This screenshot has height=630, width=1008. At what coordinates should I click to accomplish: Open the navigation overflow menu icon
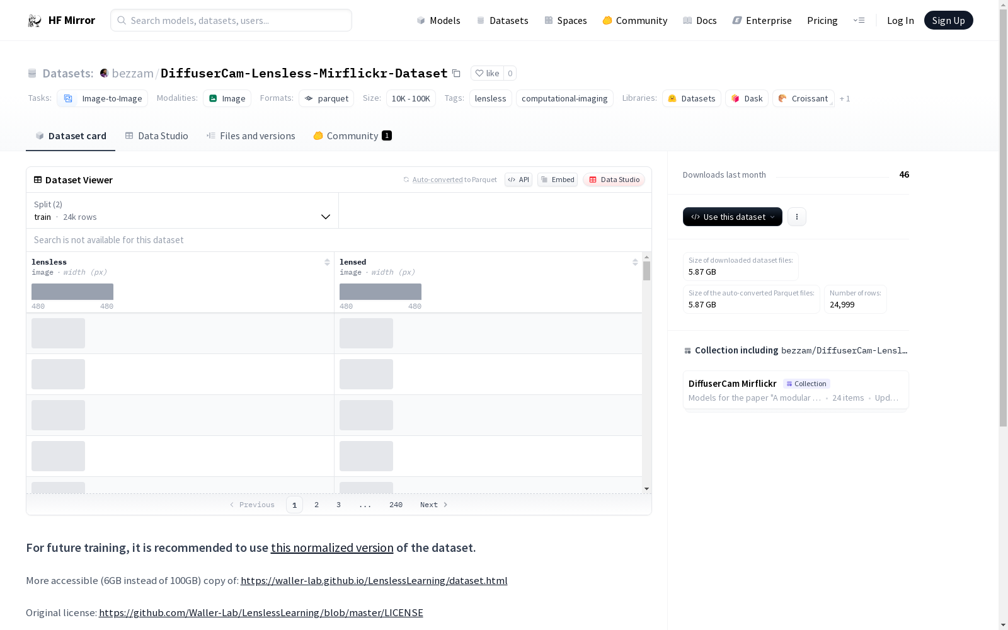pyautogui.click(x=859, y=20)
